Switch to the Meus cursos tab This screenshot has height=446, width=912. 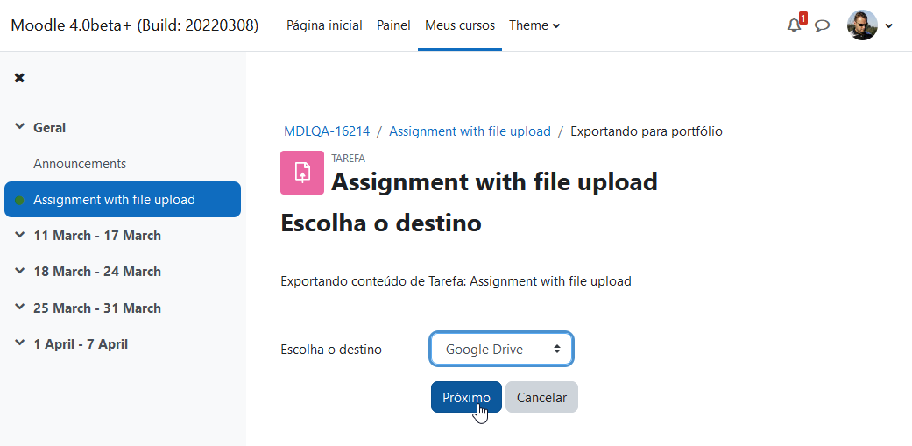459,25
